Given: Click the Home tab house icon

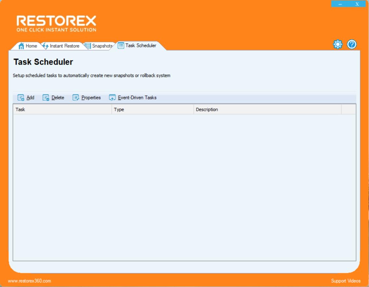Looking at the screenshot, I should point(21,46).
